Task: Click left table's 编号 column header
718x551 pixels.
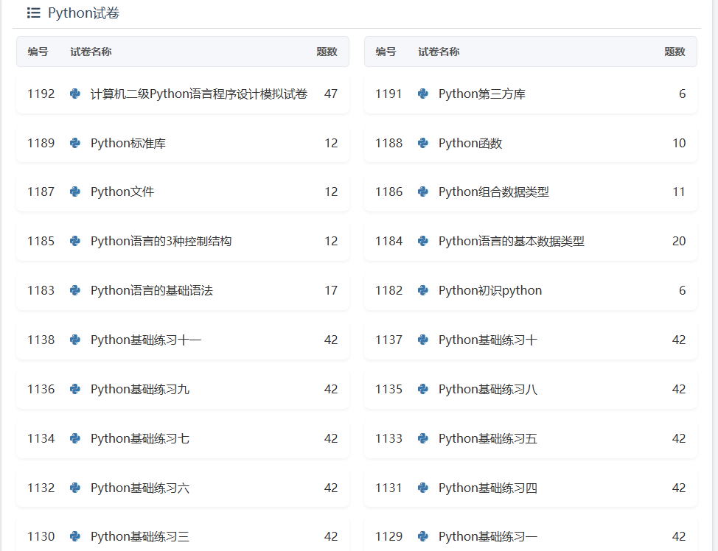Action: tap(38, 52)
